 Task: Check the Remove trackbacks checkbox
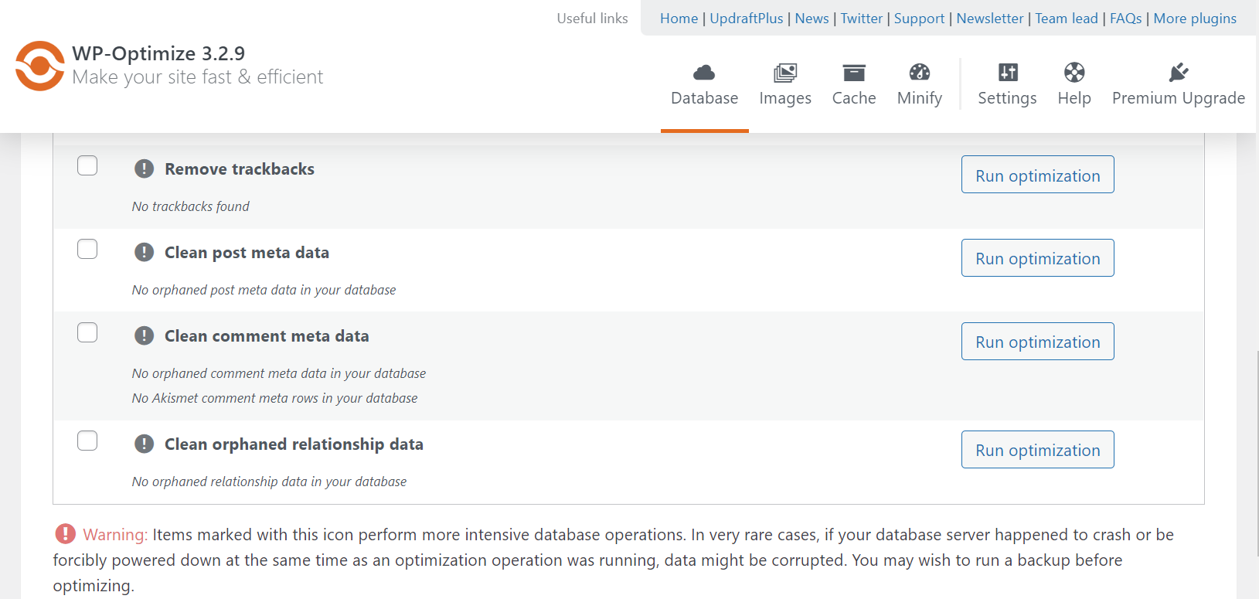point(87,166)
